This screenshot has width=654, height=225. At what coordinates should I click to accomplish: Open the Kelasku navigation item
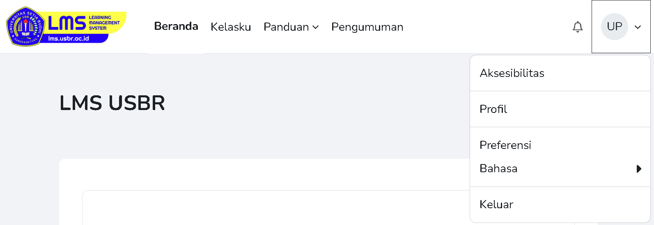[x=231, y=27]
